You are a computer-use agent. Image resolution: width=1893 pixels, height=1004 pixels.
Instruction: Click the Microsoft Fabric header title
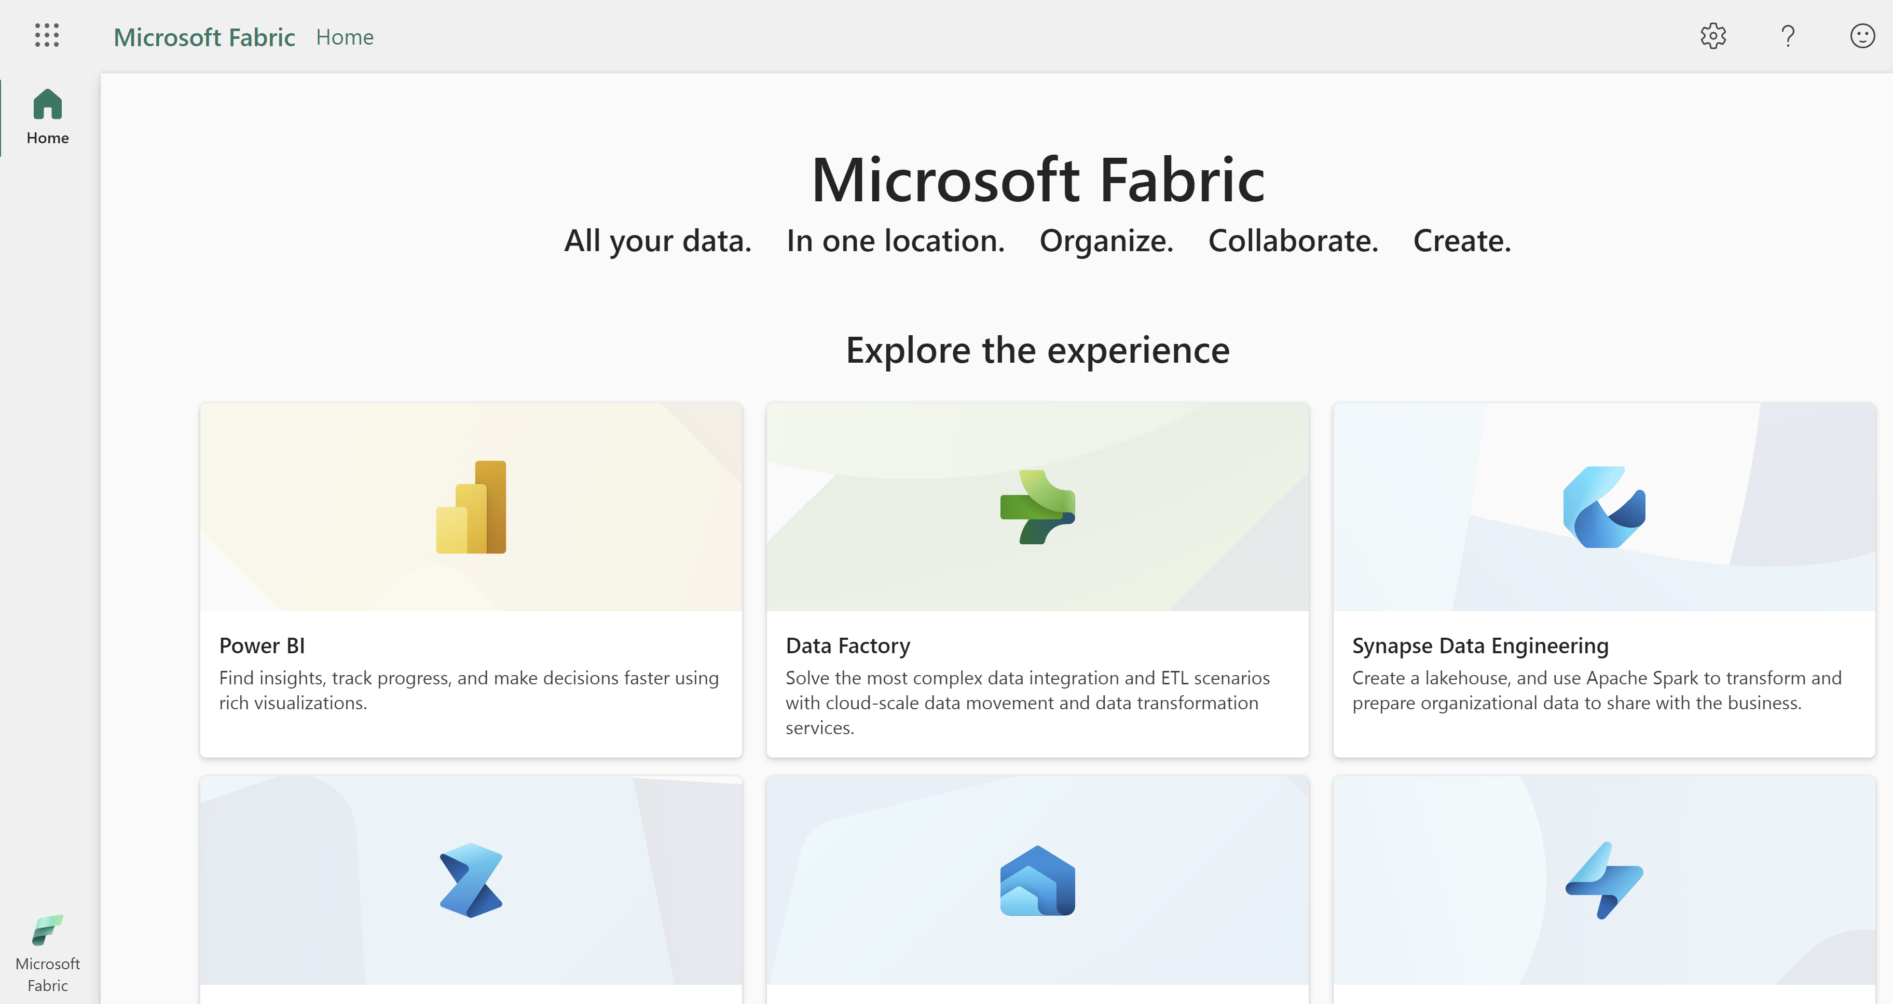(x=204, y=37)
